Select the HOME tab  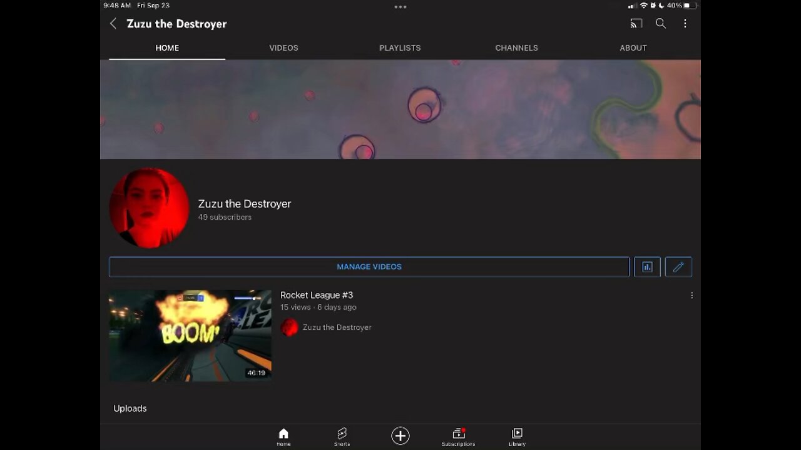(x=167, y=48)
